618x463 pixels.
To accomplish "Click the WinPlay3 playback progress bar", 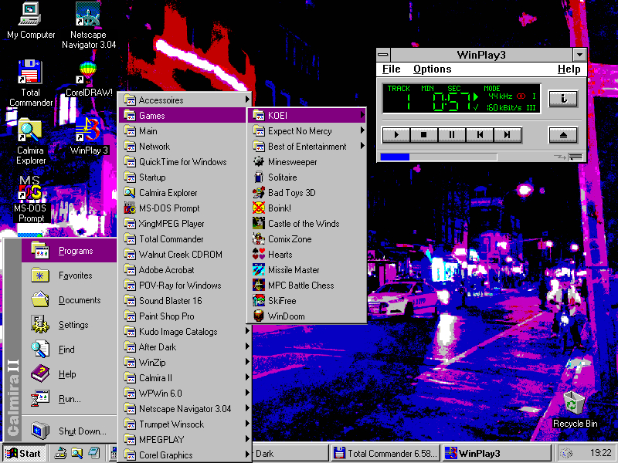I will (438, 157).
